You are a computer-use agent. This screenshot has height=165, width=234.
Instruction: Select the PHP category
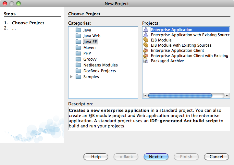(87, 53)
